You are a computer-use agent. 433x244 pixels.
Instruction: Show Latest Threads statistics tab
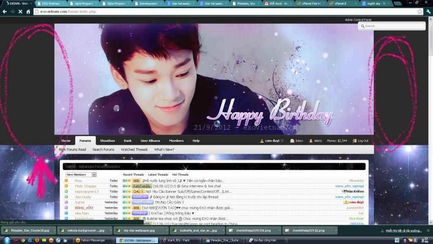[158, 175]
